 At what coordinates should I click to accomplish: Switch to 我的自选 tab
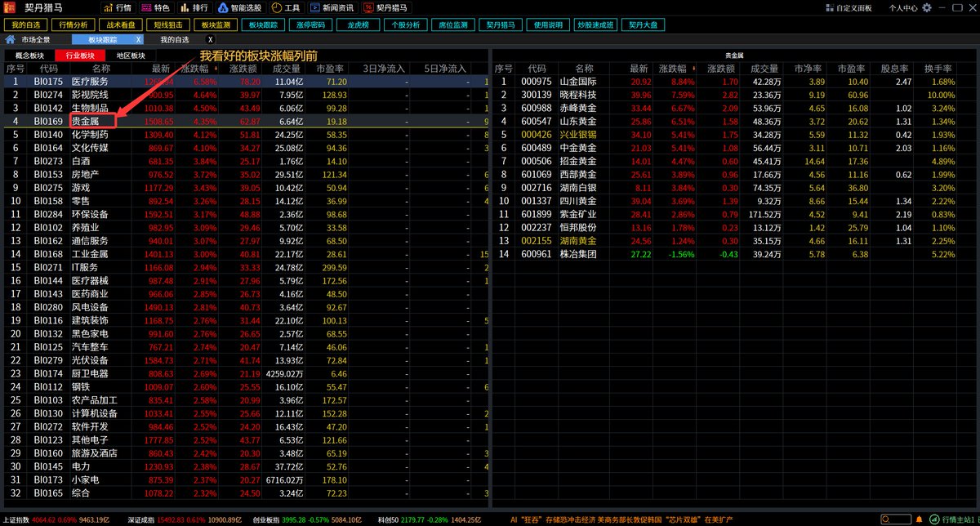(x=174, y=39)
